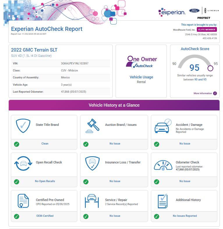This screenshot has height=229, width=223.
Task: Click the More Information info icon
Action: pos(215,94)
